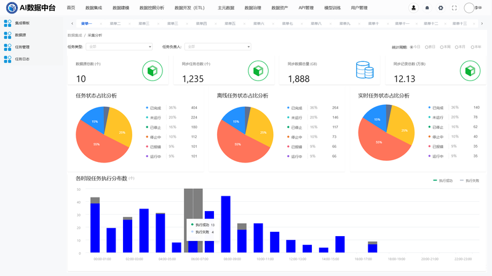Open the settings gear icon
Viewport: 492px width, 276px height.
pyautogui.click(x=440, y=8)
